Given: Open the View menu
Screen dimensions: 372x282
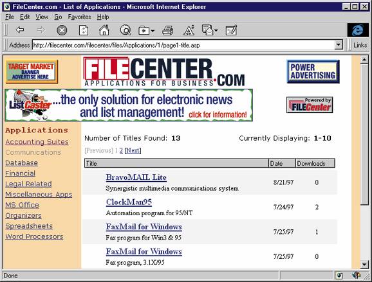Looking at the screenshot, I should [x=42, y=17].
